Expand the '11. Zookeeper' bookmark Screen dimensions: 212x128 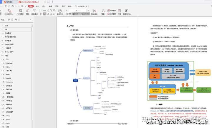[1, 63]
